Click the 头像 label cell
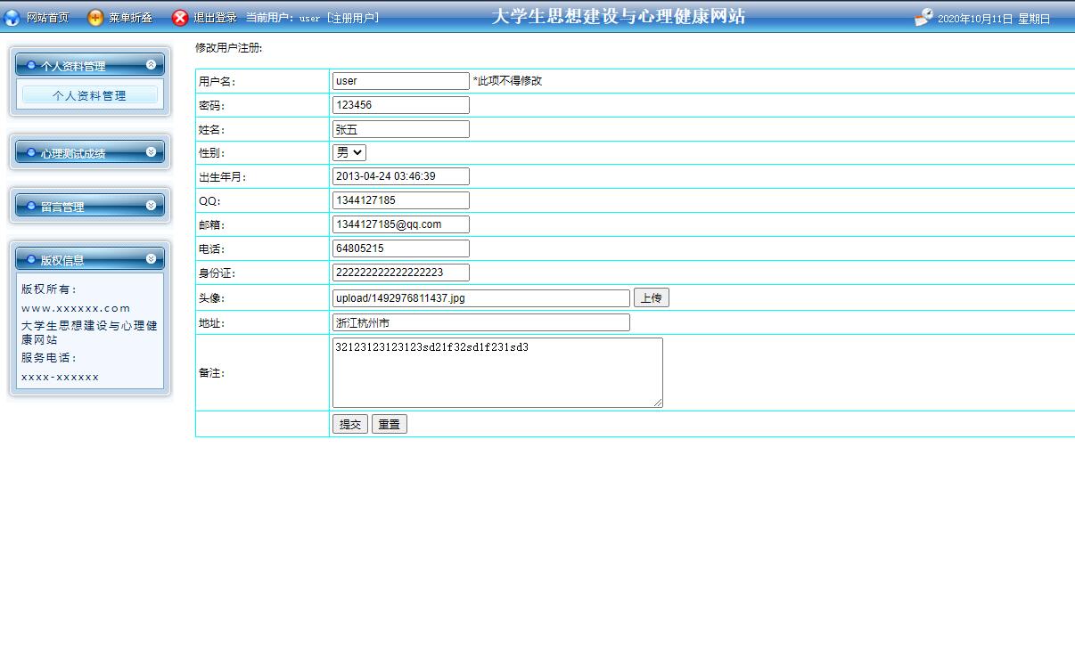 [262, 298]
